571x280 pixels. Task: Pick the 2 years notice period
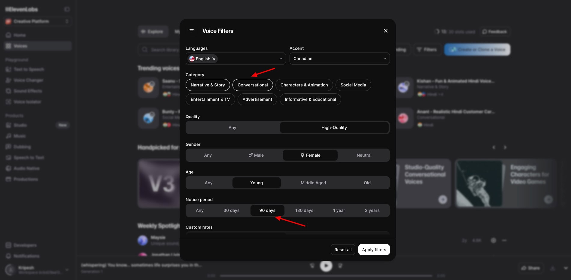(x=372, y=210)
